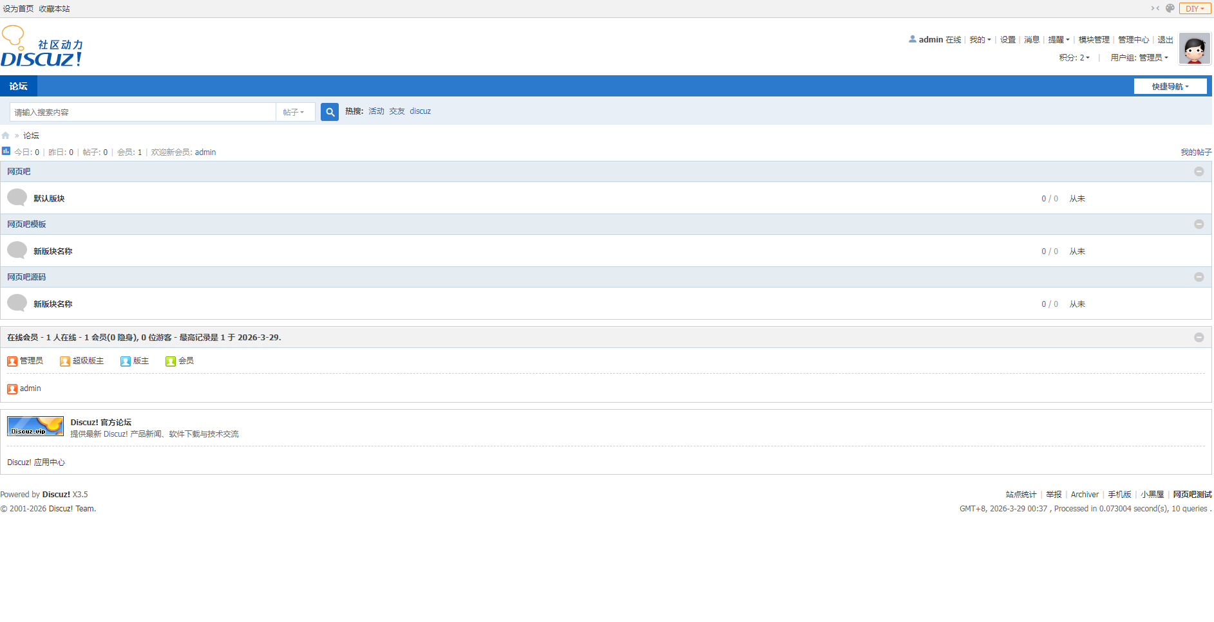Screen dimensions: 1214x622
Task: Click the Discuz! logo
Action: pos(42,48)
